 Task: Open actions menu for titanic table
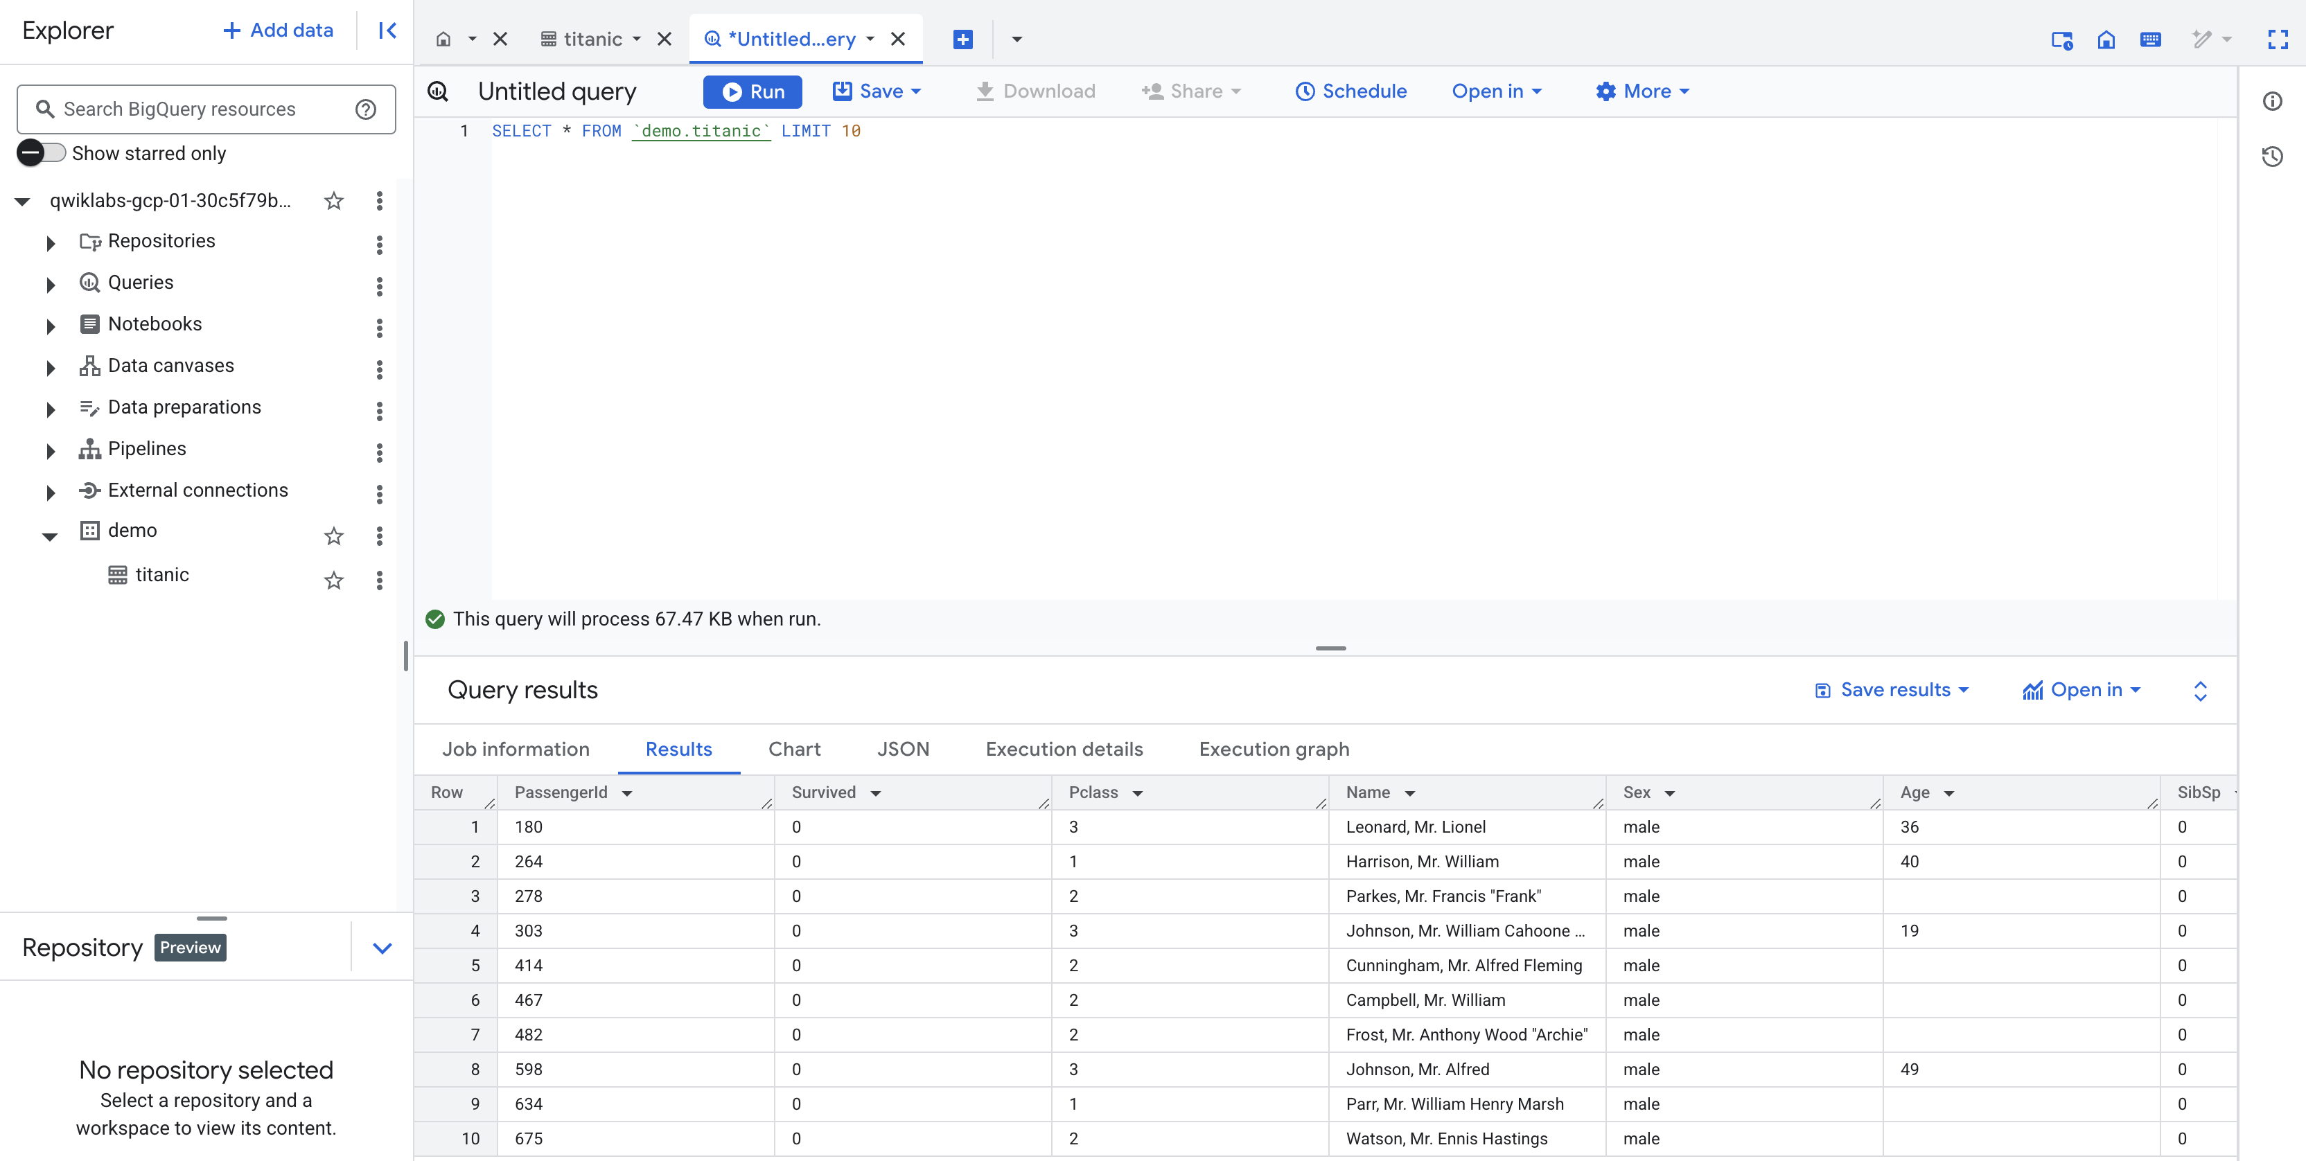pos(380,580)
